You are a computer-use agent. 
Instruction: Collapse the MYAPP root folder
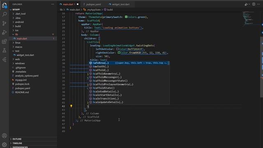coord(16,10)
